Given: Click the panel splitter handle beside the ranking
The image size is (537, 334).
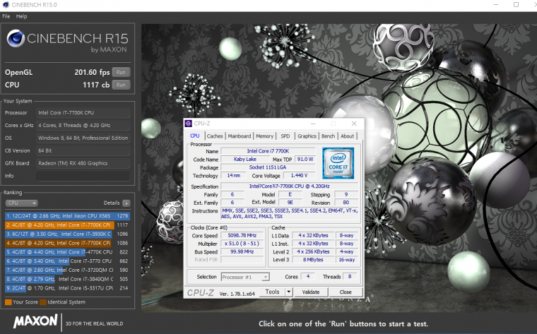Looking at the screenshot, I should point(138,177).
